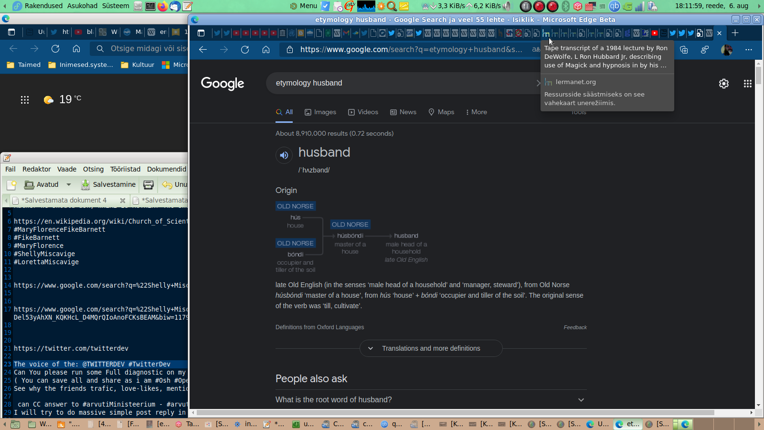Viewport: 764px width, 430px height.
Task: Launch Thunderbird from the top panel
Action: 175,6
